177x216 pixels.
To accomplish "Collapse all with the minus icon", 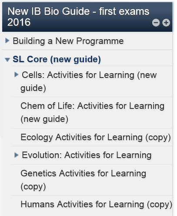I will point(156,23).
